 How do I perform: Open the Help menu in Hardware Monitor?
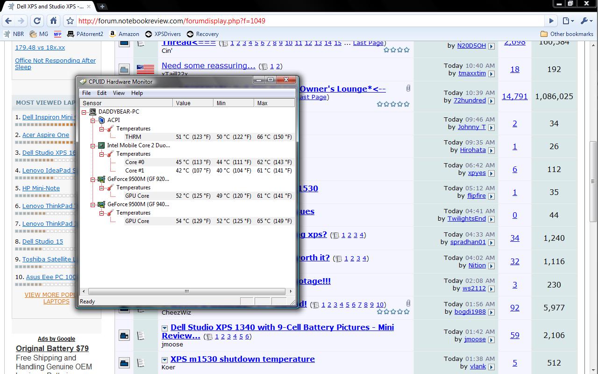(137, 93)
